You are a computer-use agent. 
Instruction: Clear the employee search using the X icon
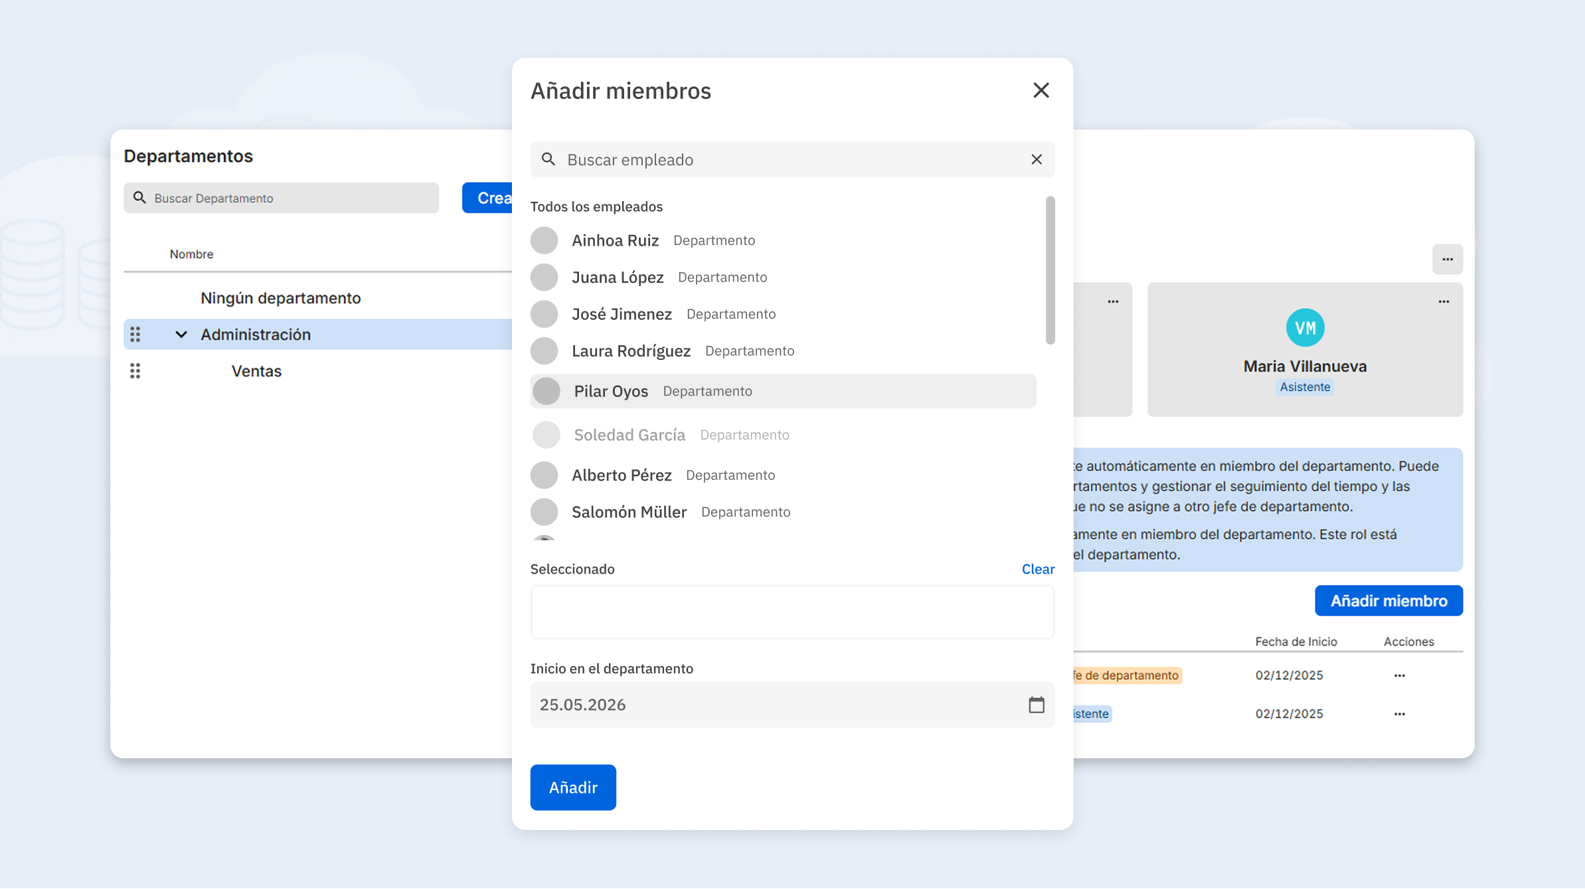tap(1035, 159)
